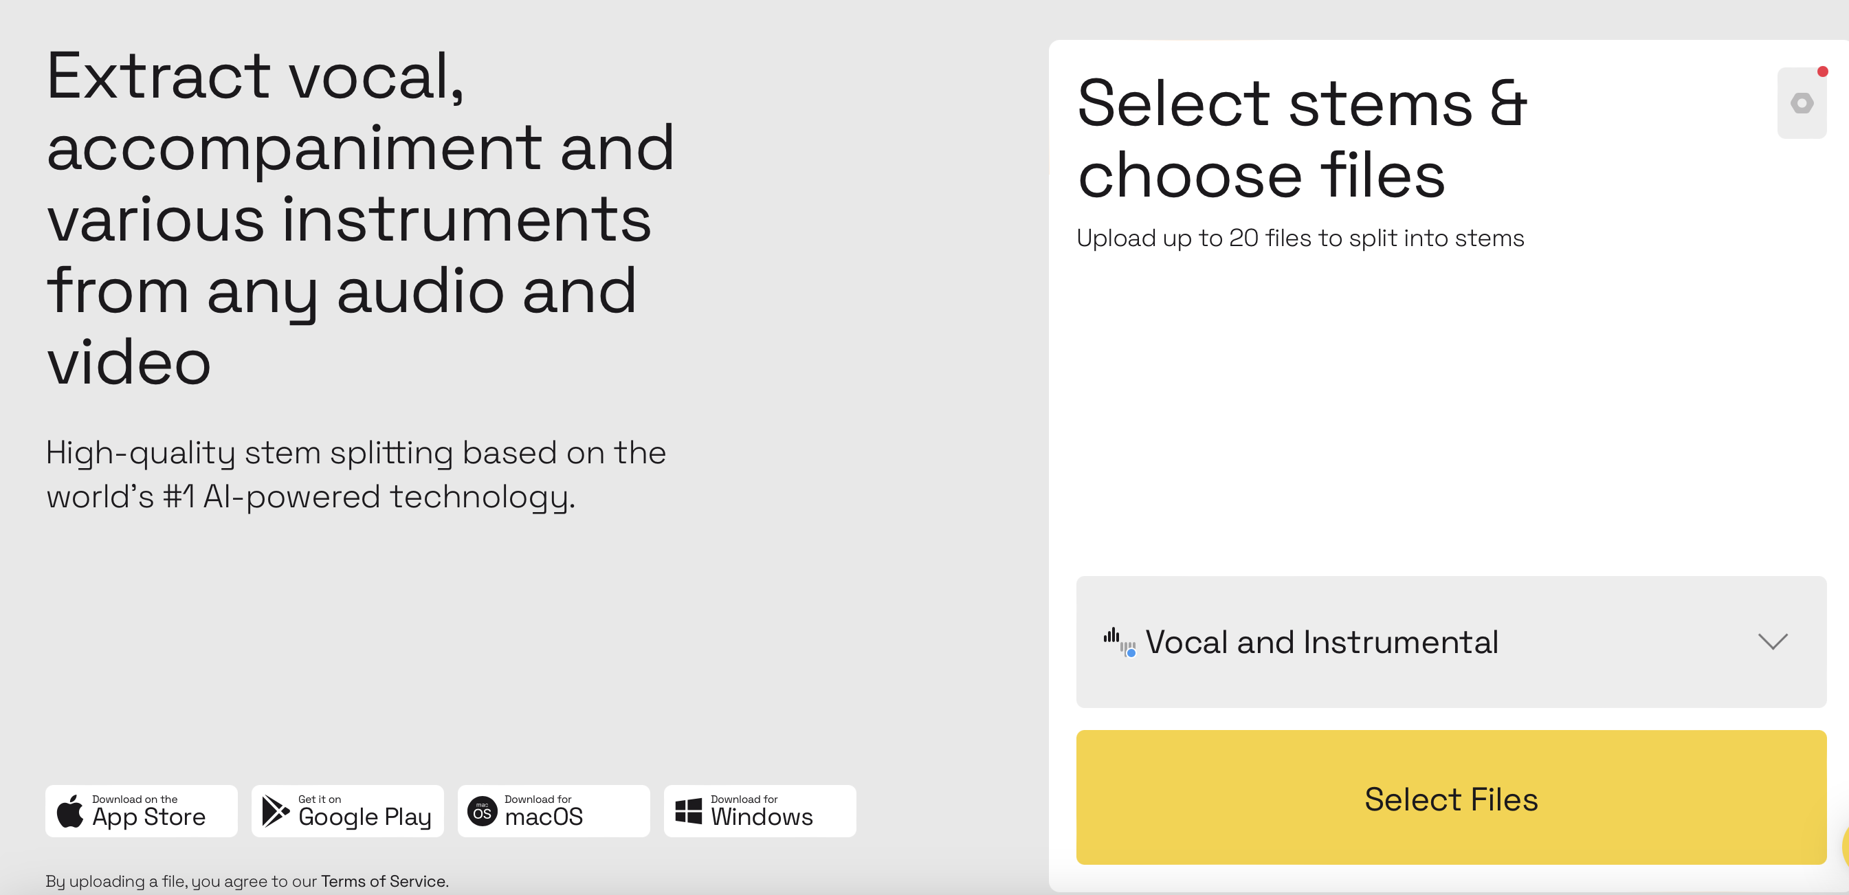
Task: Click the Select Files button
Action: pyautogui.click(x=1450, y=797)
